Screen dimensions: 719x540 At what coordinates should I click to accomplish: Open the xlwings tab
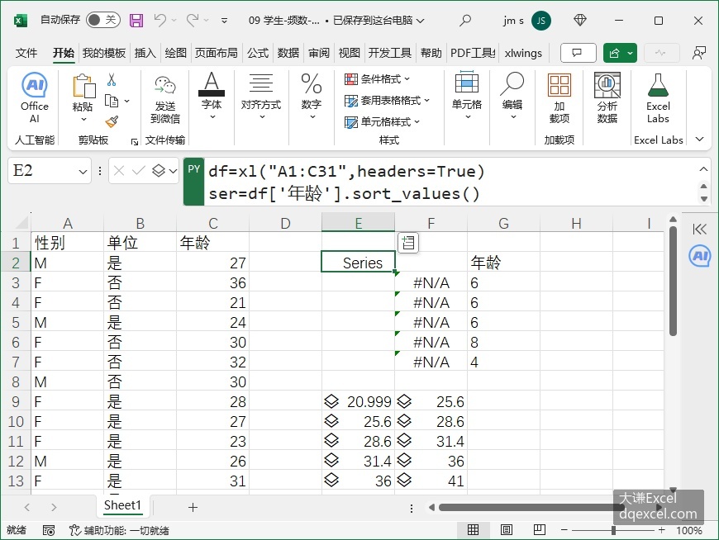(x=523, y=53)
